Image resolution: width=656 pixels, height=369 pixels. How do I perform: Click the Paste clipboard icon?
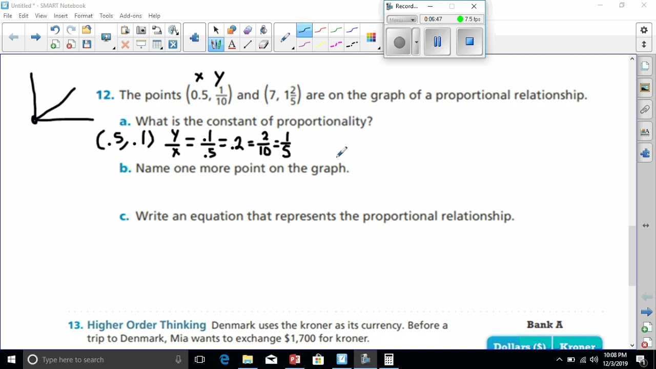[x=125, y=30]
